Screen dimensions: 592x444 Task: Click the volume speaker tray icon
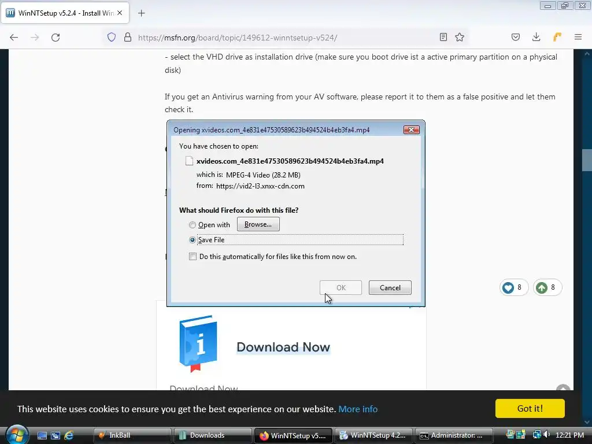547,435
